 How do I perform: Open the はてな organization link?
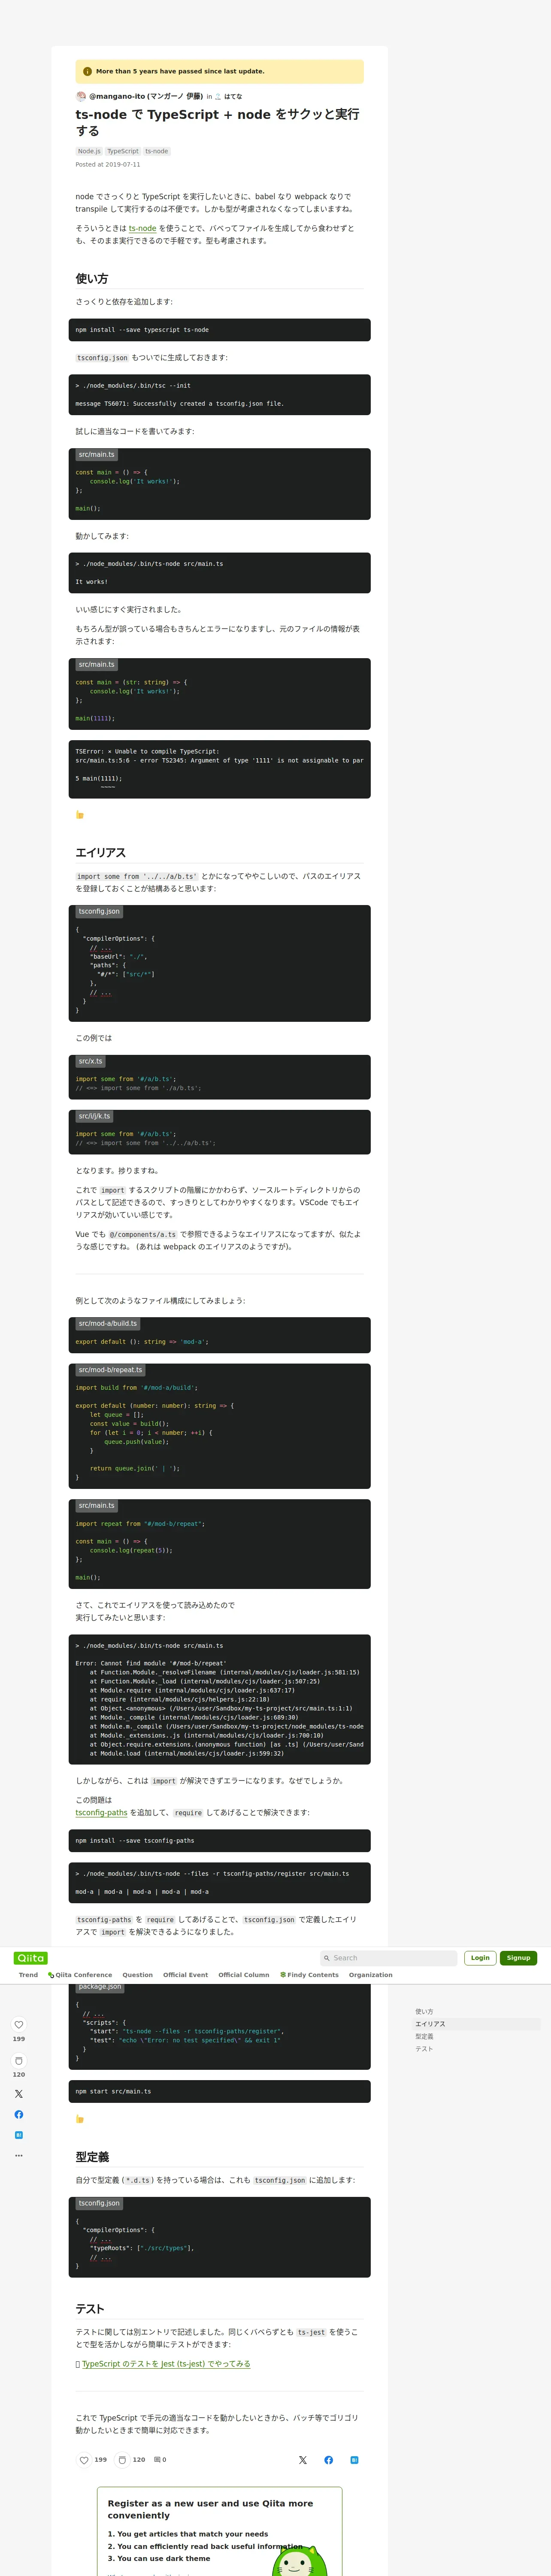(233, 97)
